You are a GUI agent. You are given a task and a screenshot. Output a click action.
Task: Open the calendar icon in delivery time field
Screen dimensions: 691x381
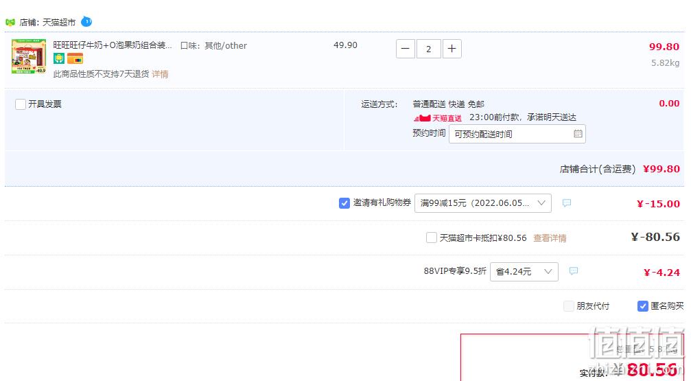point(578,134)
